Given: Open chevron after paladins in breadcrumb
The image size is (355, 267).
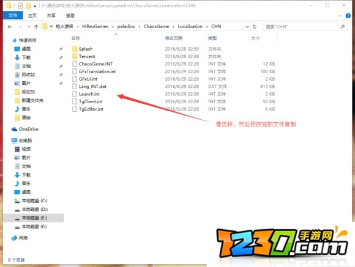Looking at the screenshot, I should point(140,27).
